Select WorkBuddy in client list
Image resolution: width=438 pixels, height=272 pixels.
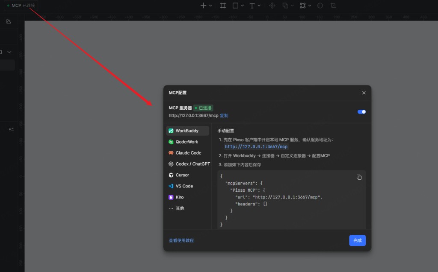point(187,131)
